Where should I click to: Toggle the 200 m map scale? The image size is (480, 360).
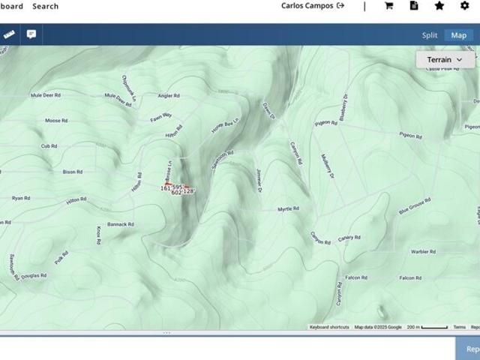(x=427, y=327)
